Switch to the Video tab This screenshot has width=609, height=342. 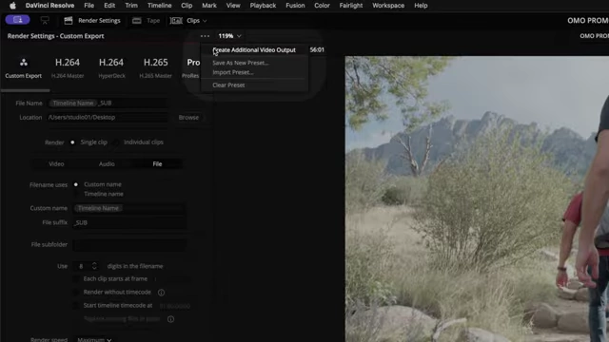56,164
